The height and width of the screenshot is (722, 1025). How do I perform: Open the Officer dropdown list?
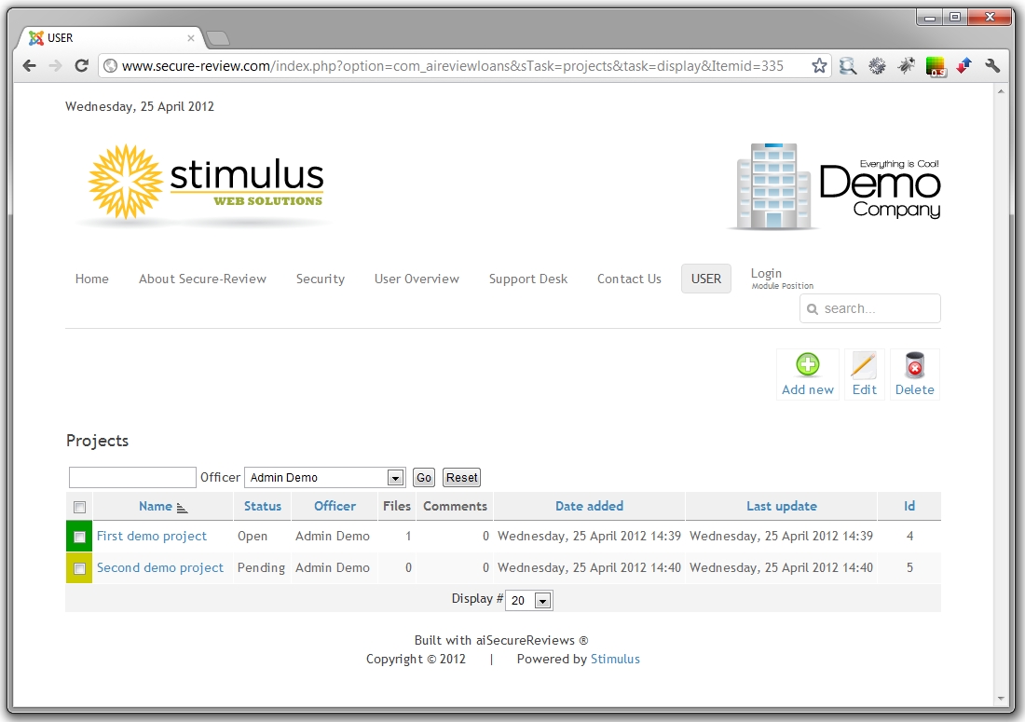(x=395, y=478)
